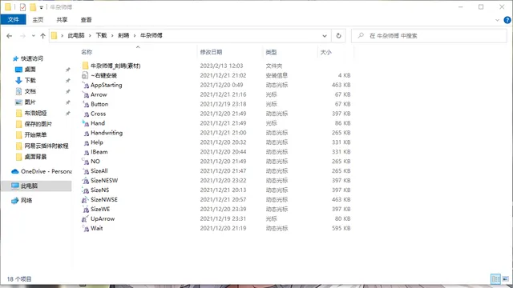Image resolution: width=513 pixels, height=288 pixels.
Task: Select the ~右键安装 setup info file icon
Action: click(85, 75)
